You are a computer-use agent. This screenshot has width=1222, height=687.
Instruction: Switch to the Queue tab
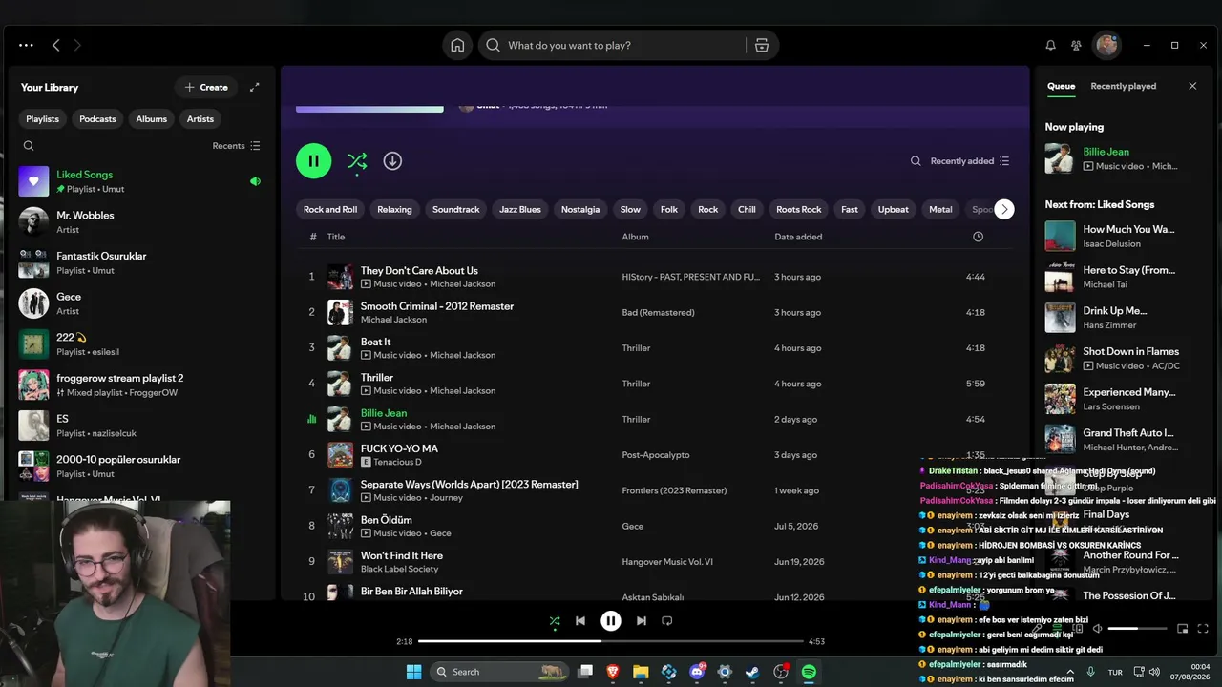(x=1061, y=86)
